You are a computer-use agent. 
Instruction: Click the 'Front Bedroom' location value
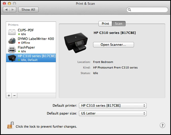pyautogui.click(x=103, y=62)
